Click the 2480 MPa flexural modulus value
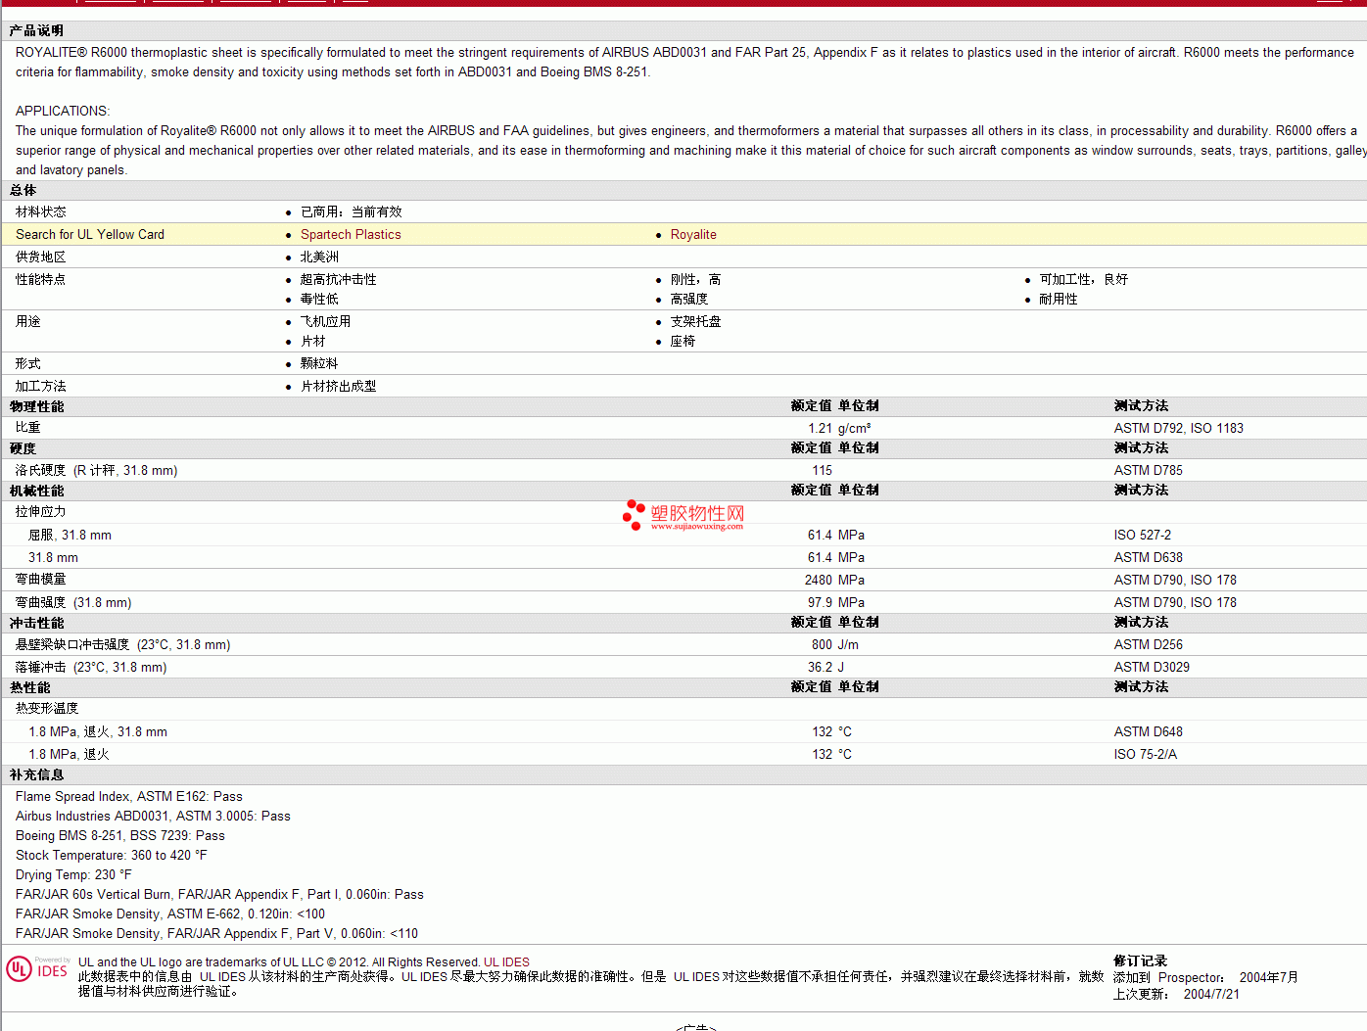 point(834,581)
